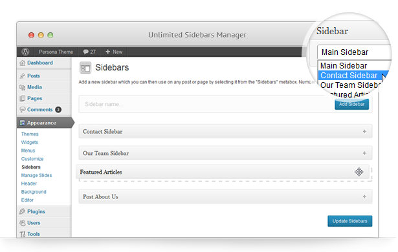Image resolution: width=398 pixels, height=252 pixels.
Task: Open the Main Sidebar select box
Action: 355,52
